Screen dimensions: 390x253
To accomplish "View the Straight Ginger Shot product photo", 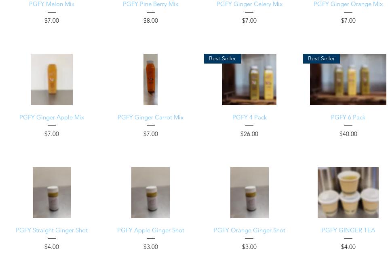I will coord(52,193).
